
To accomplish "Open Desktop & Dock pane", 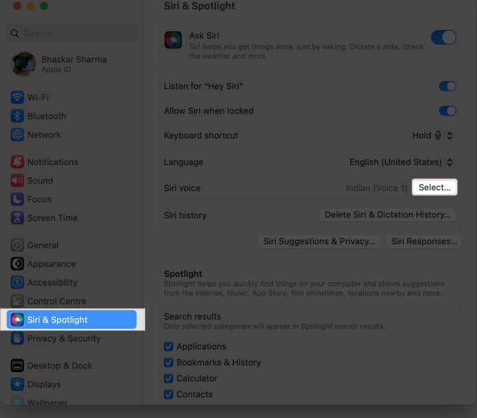I will tap(71, 365).
